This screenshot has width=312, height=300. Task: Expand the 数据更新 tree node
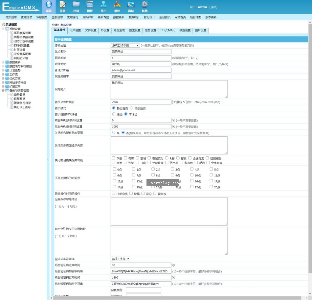(3, 62)
